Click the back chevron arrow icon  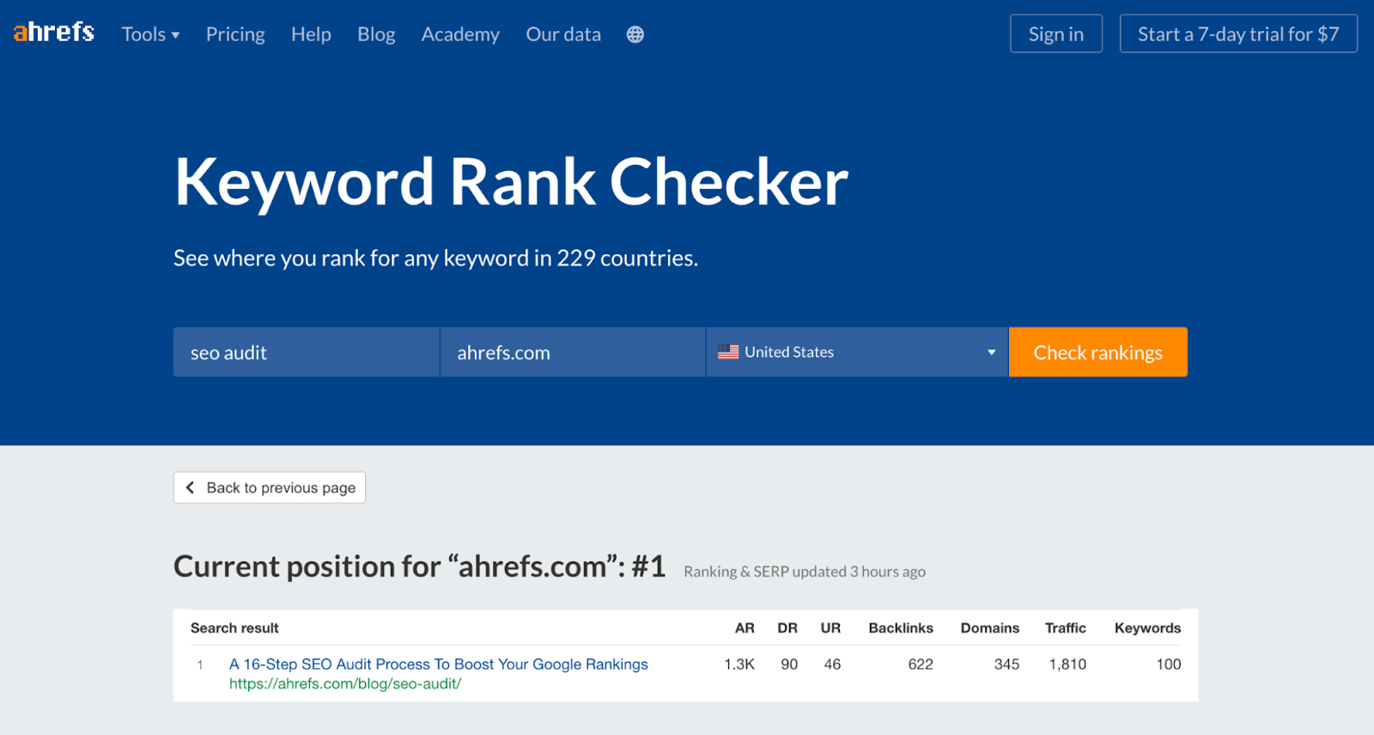pos(190,487)
